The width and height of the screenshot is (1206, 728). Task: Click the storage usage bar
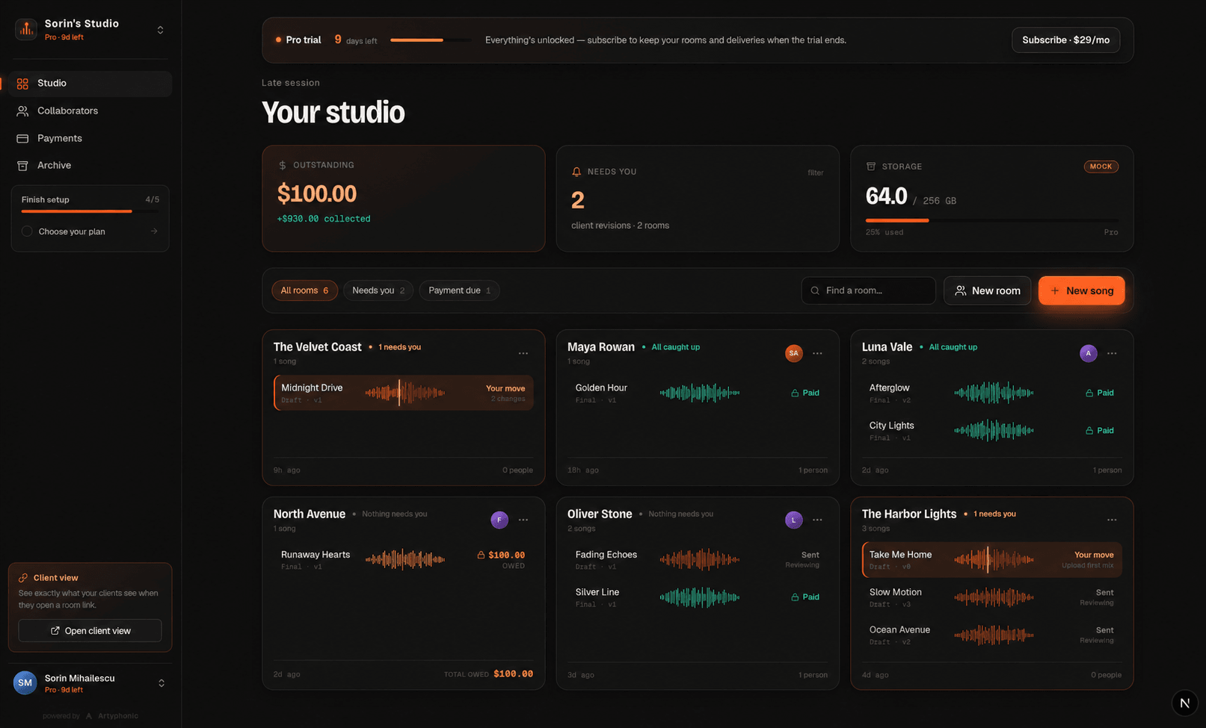[991, 220]
